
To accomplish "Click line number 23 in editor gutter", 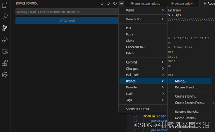I will click(x=135, y=116).
